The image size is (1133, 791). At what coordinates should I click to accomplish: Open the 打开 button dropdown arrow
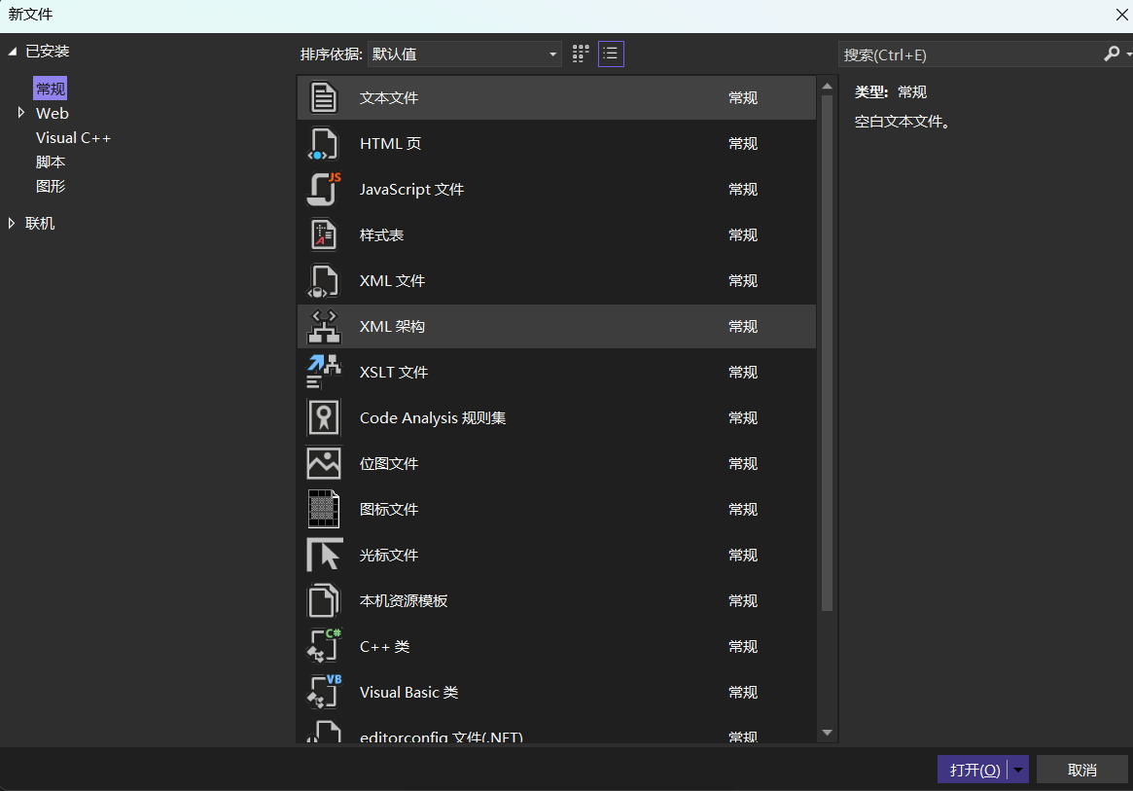click(1016, 769)
